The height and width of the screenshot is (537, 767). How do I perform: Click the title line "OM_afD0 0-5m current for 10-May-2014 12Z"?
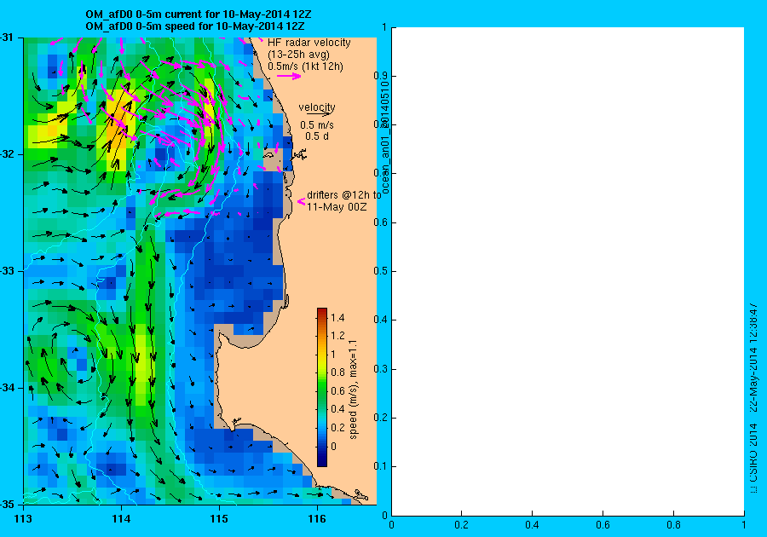pyautogui.click(x=198, y=15)
